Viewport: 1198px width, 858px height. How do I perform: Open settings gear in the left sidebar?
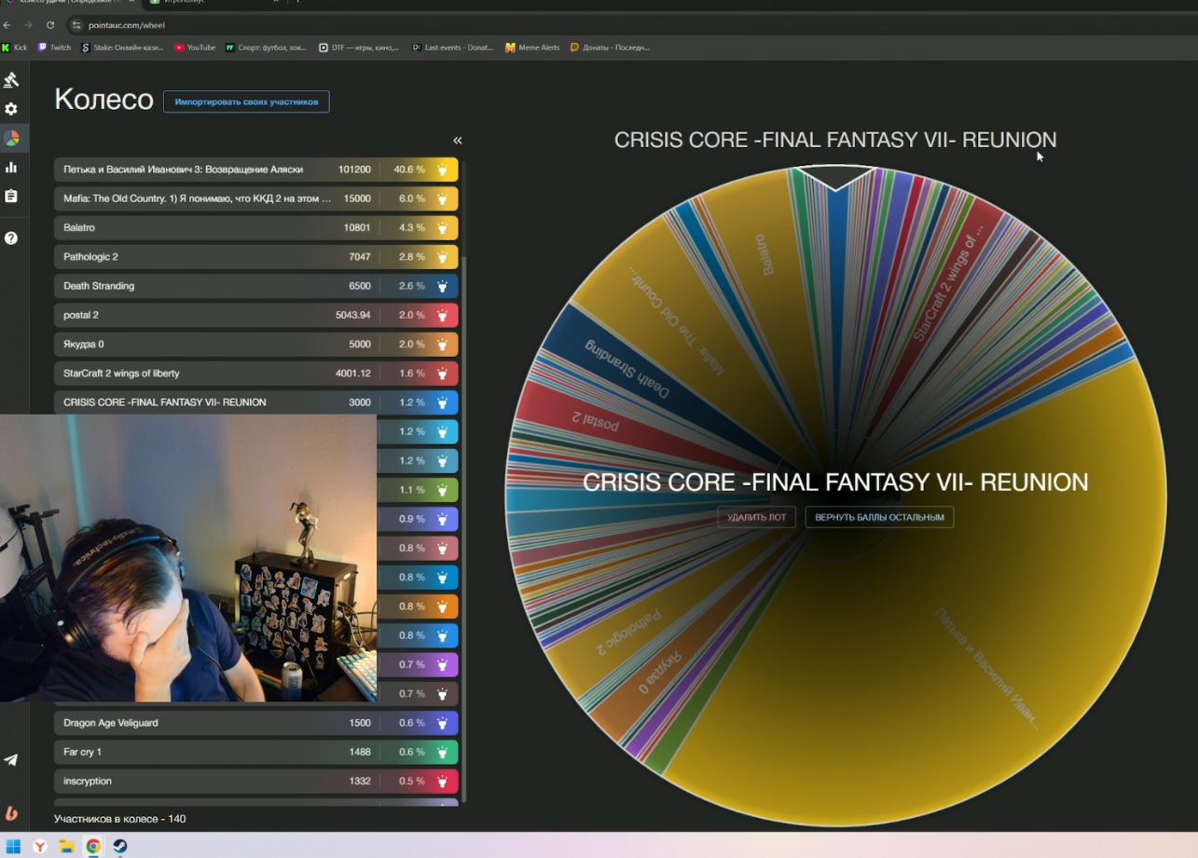tap(11, 109)
